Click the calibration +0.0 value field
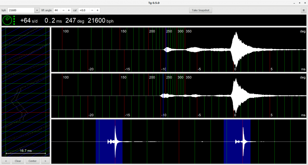 tap(83, 10)
